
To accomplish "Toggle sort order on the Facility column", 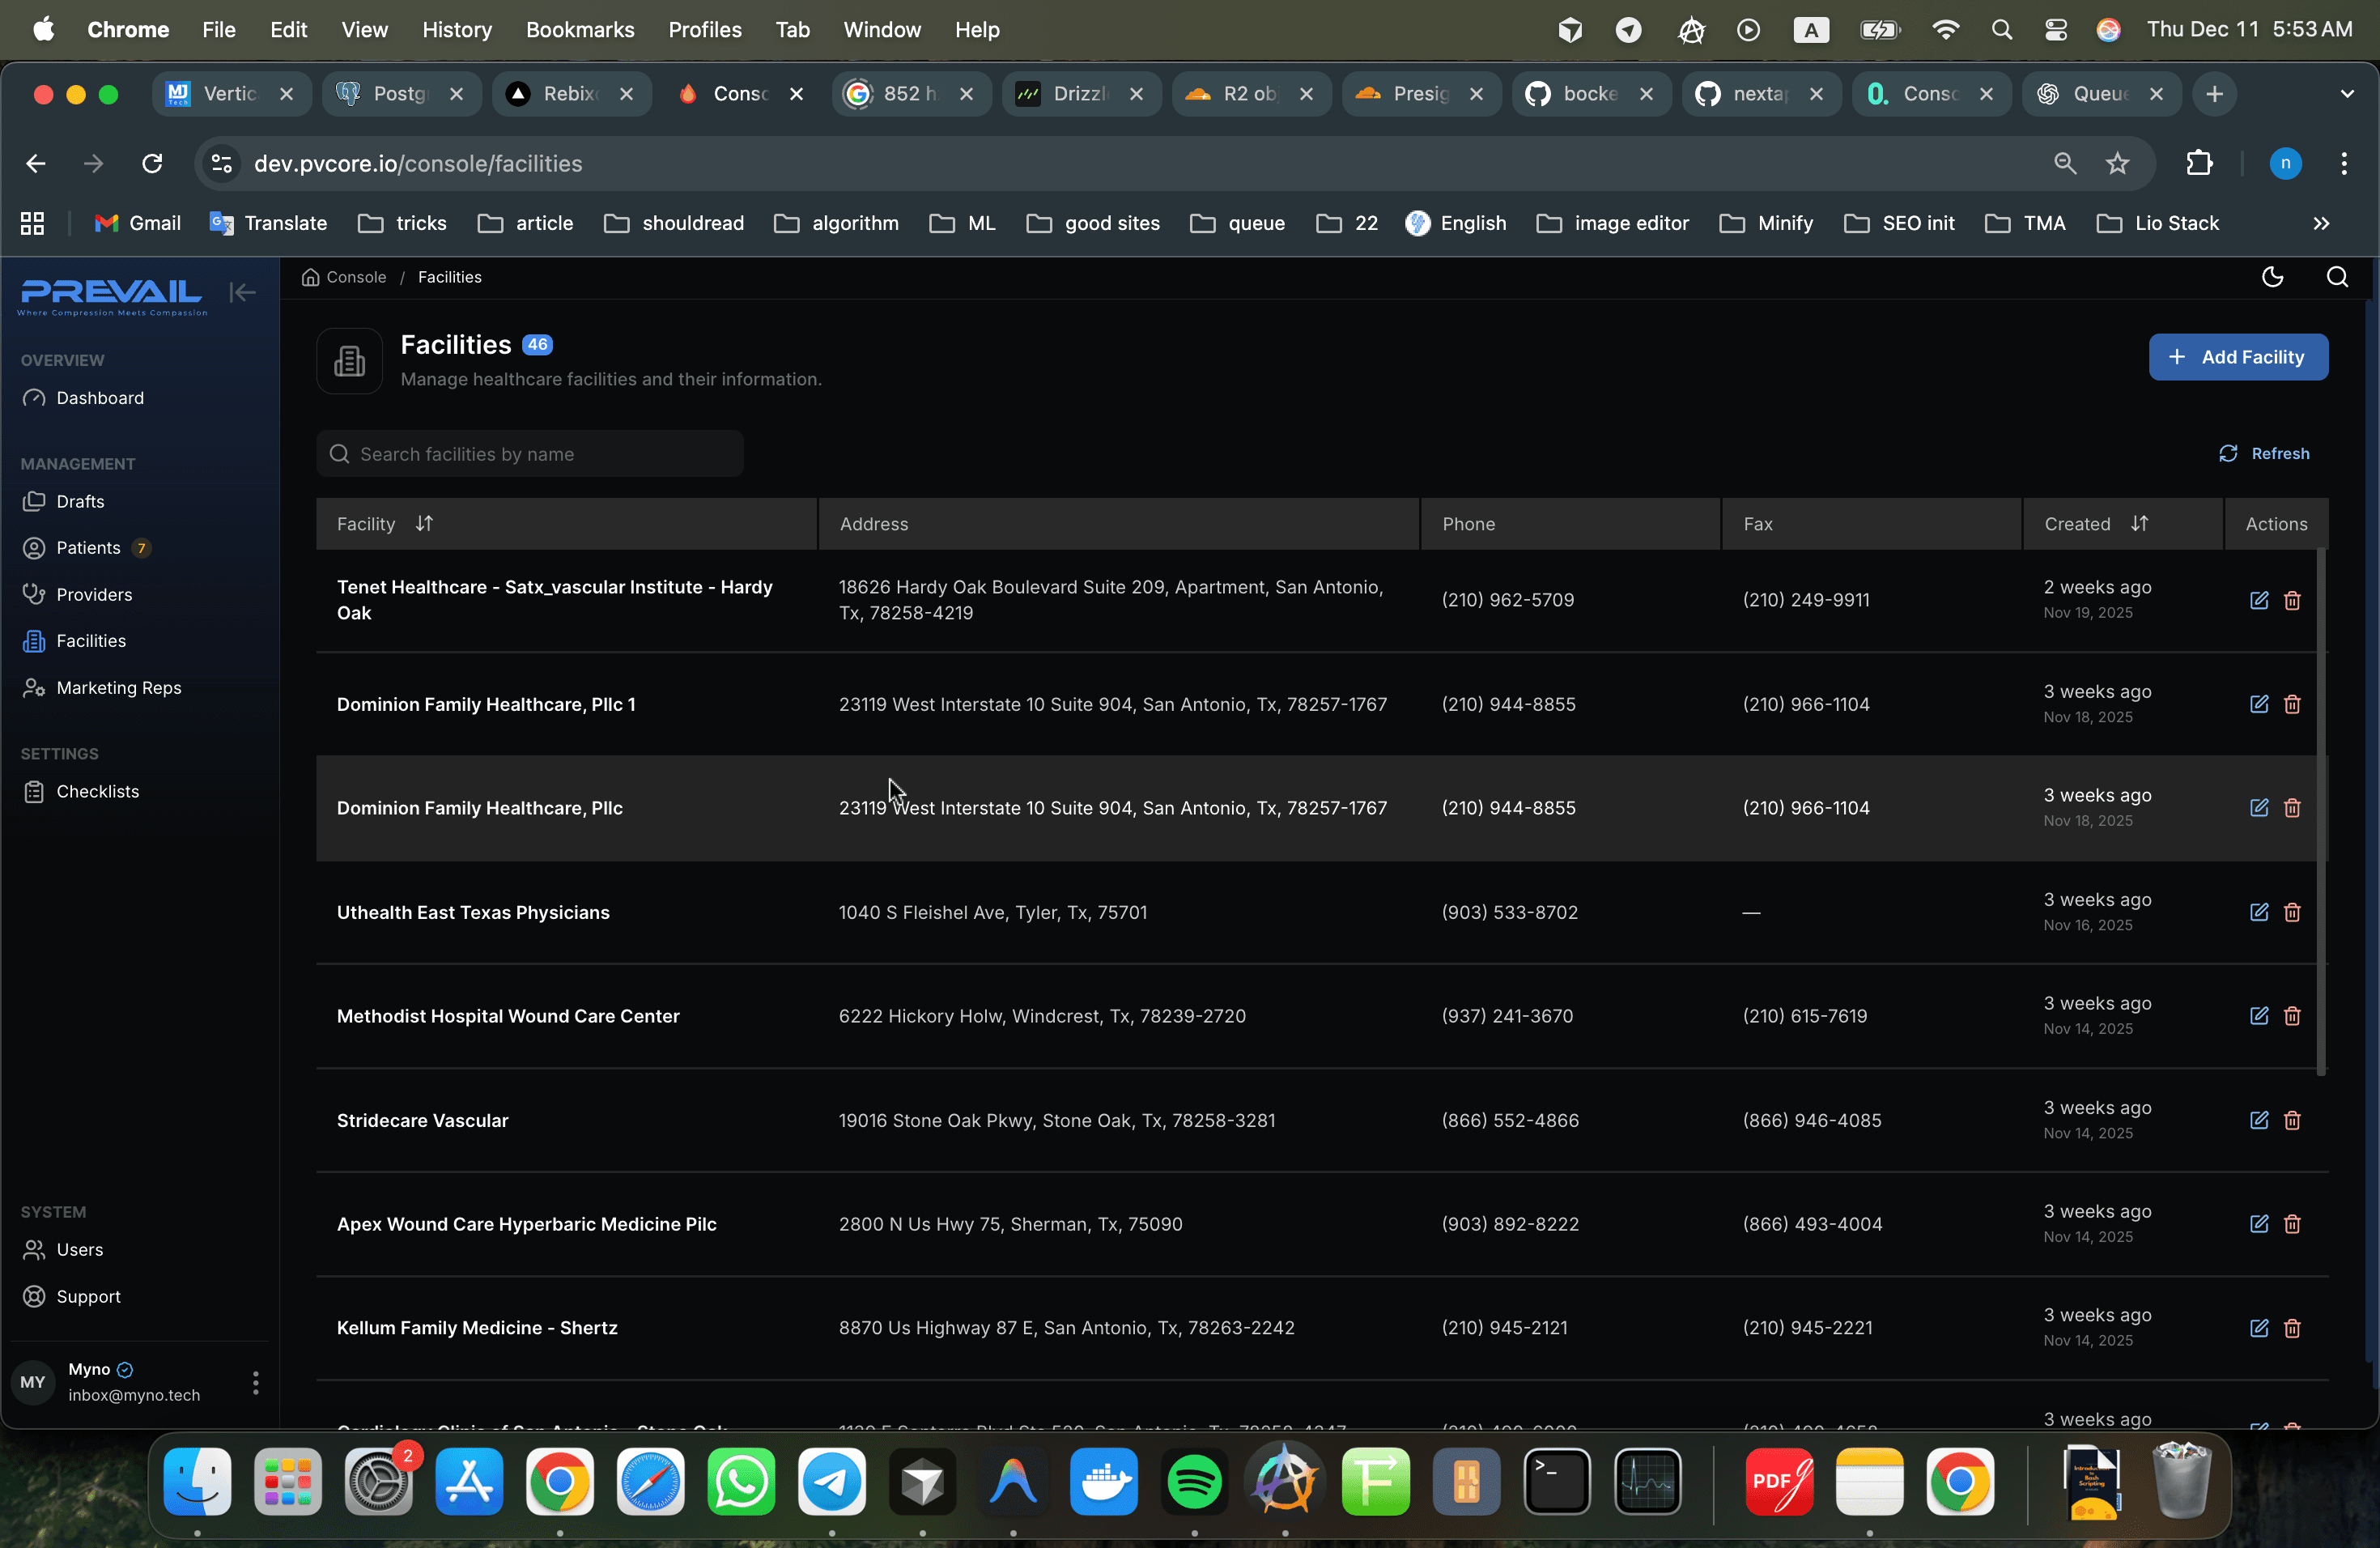I will coord(424,523).
